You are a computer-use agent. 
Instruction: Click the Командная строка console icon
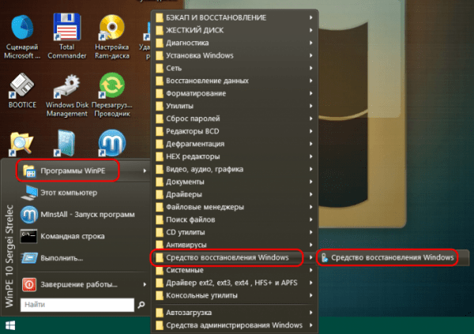pos(28,236)
